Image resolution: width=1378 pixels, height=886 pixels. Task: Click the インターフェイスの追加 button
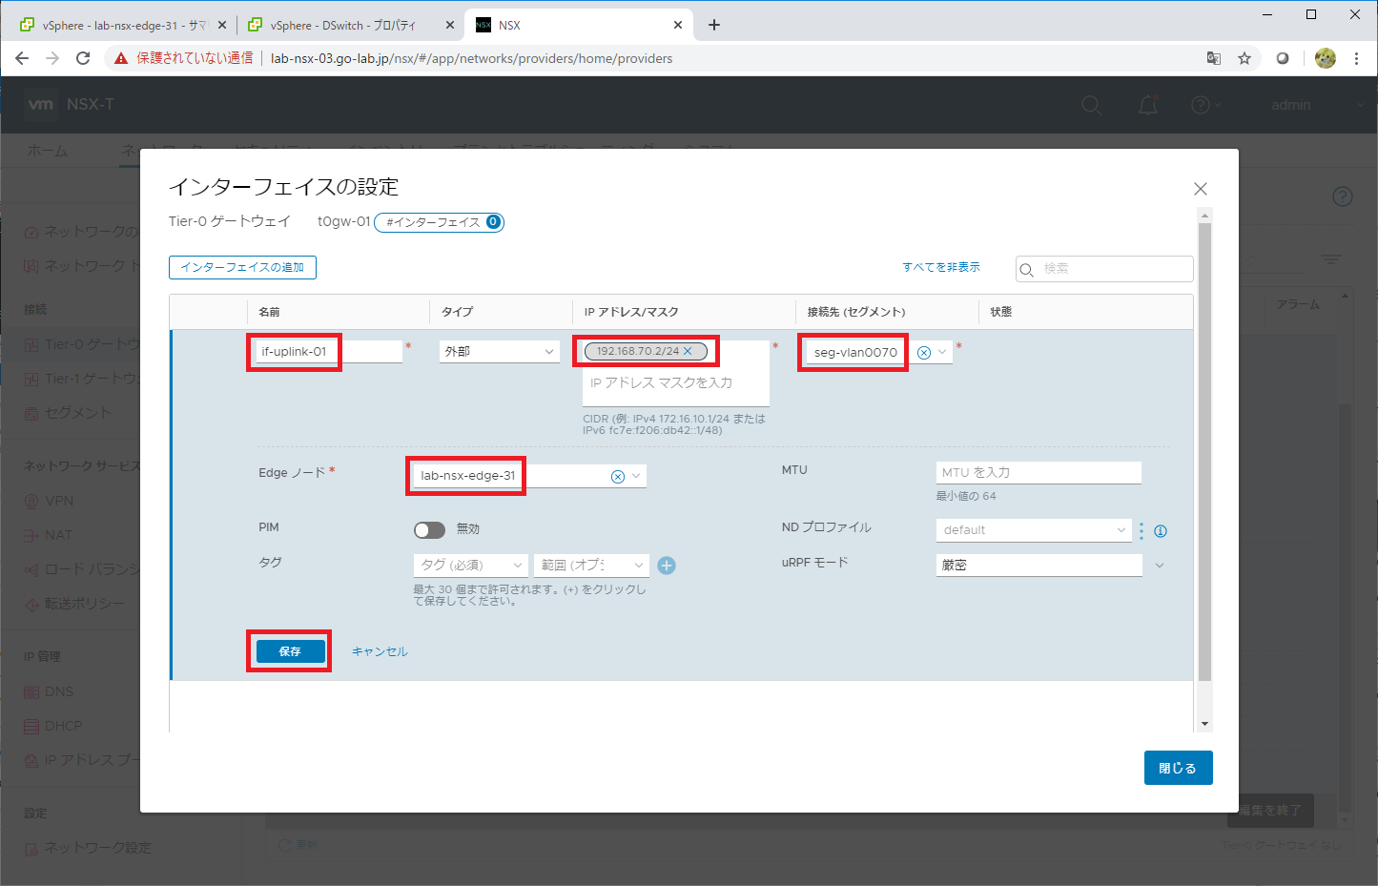coord(242,267)
